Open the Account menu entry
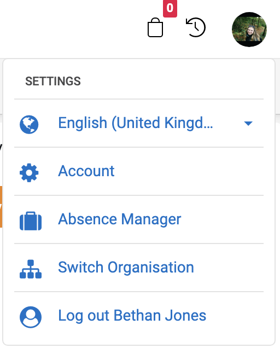280x348 pixels. [x=139, y=171]
